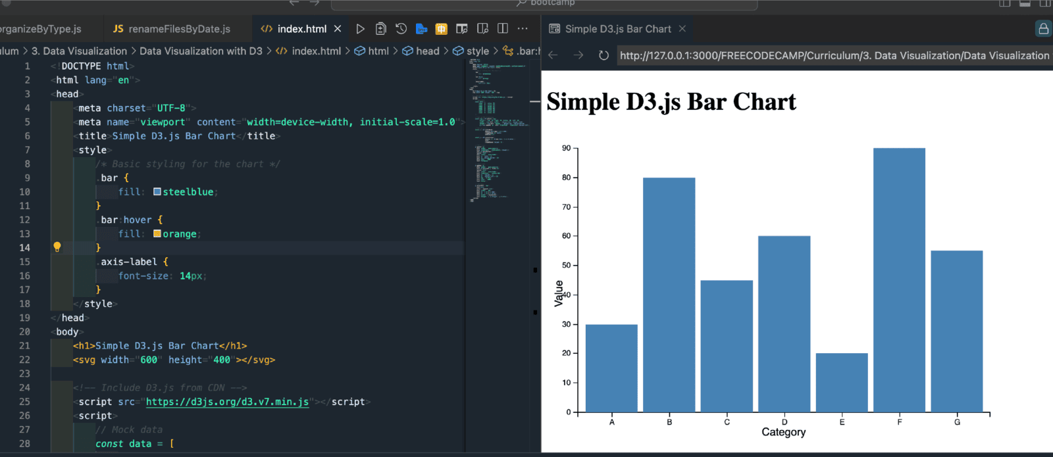Switch to the renameFilesByDate.js tab
The image size is (1053, 457).
click(172, 29)
